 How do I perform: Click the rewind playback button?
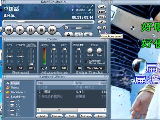coord(9,30)
